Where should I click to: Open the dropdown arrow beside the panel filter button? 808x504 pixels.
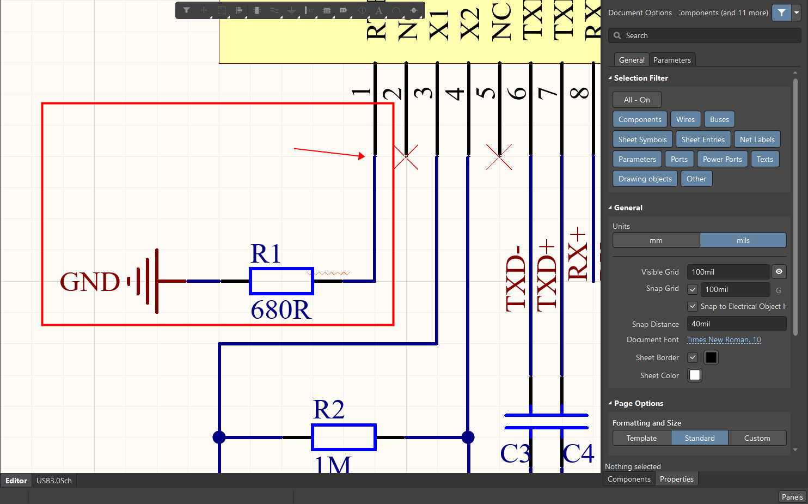point(797,13)
